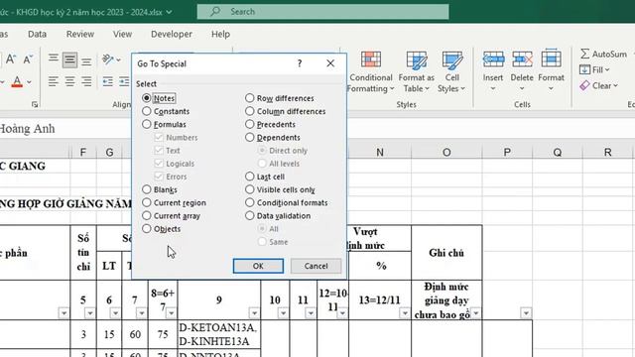Choose the Dependents radio option

pos(249,137)
